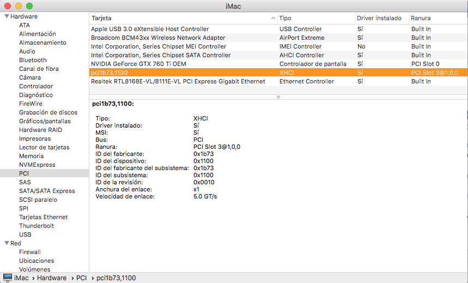Click the iMac computer icon in path bar
The width and height of the screenshot is (468, 283).
pyautogui.click(x=8, y=278)
